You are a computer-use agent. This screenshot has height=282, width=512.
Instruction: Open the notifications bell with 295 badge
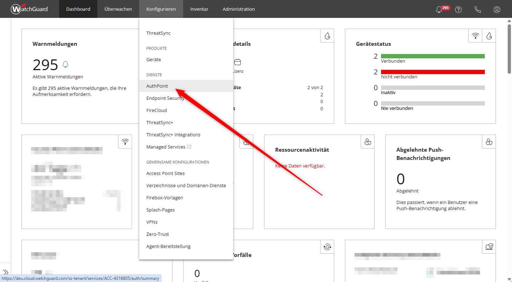pos(439,10)
